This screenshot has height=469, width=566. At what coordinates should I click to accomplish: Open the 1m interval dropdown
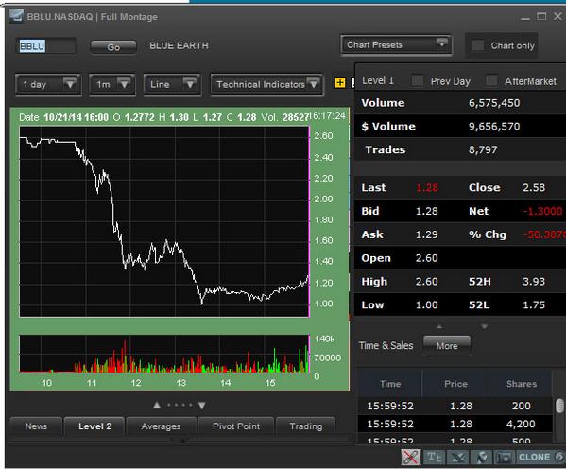[112, 84]
